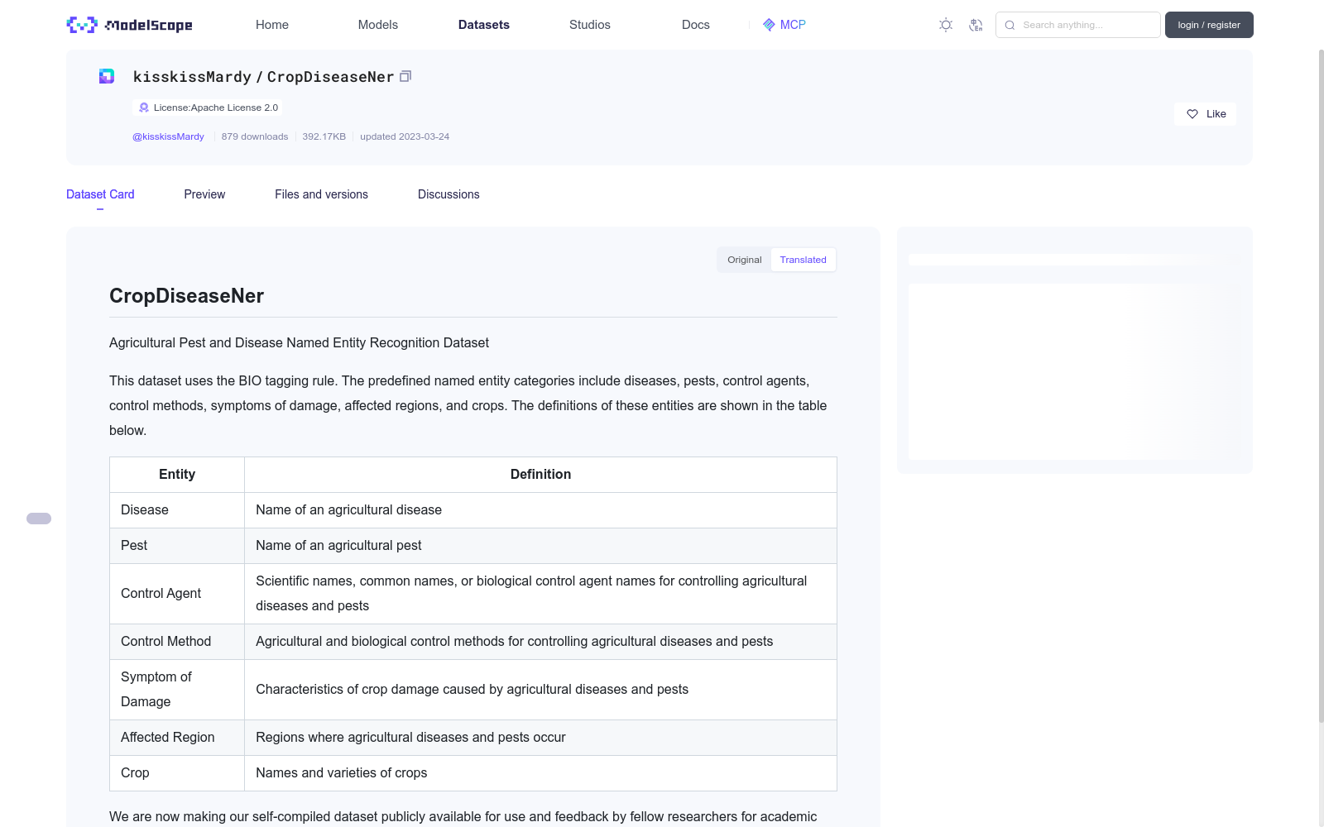Focus the Search anything field
1324x827 pixels.
point(1078,25)
